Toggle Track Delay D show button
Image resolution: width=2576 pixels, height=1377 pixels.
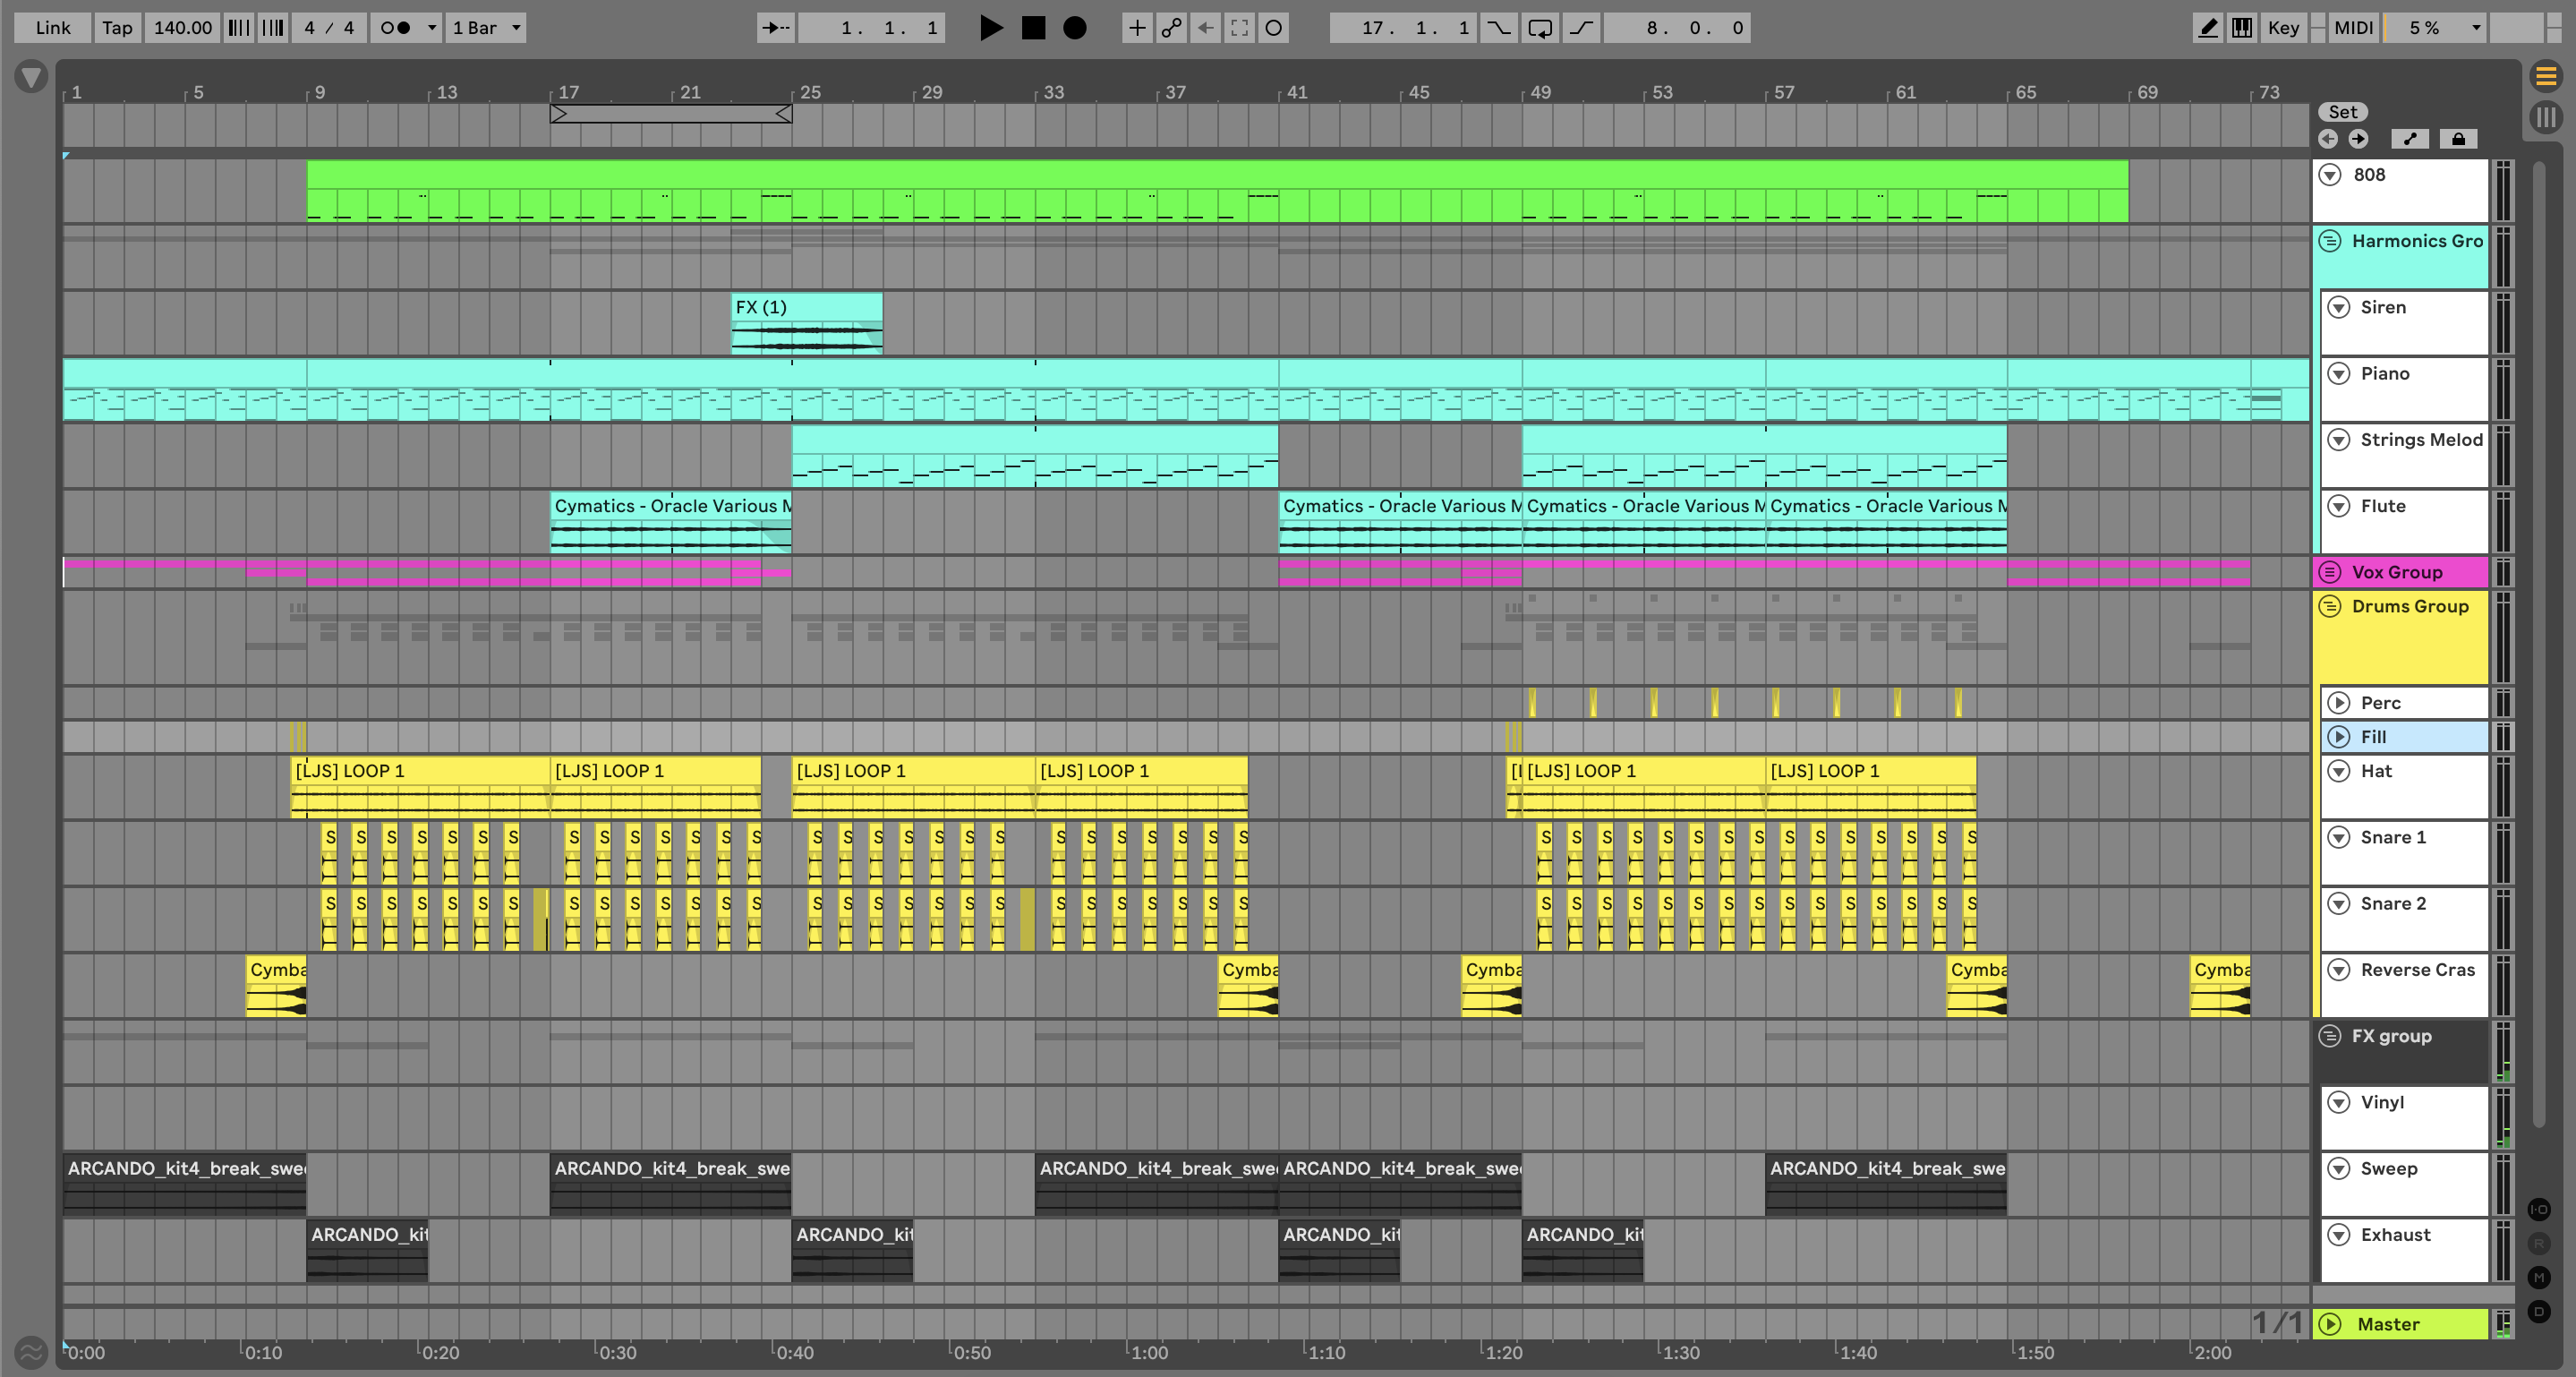2539,1311
